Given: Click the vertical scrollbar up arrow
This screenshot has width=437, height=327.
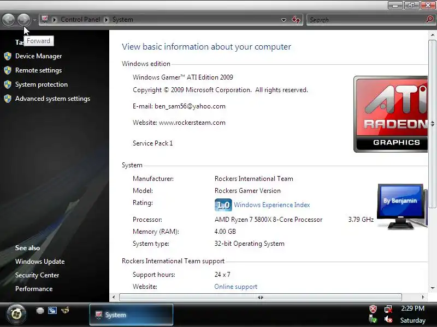Looking at the screenshot, I should 432,35.
